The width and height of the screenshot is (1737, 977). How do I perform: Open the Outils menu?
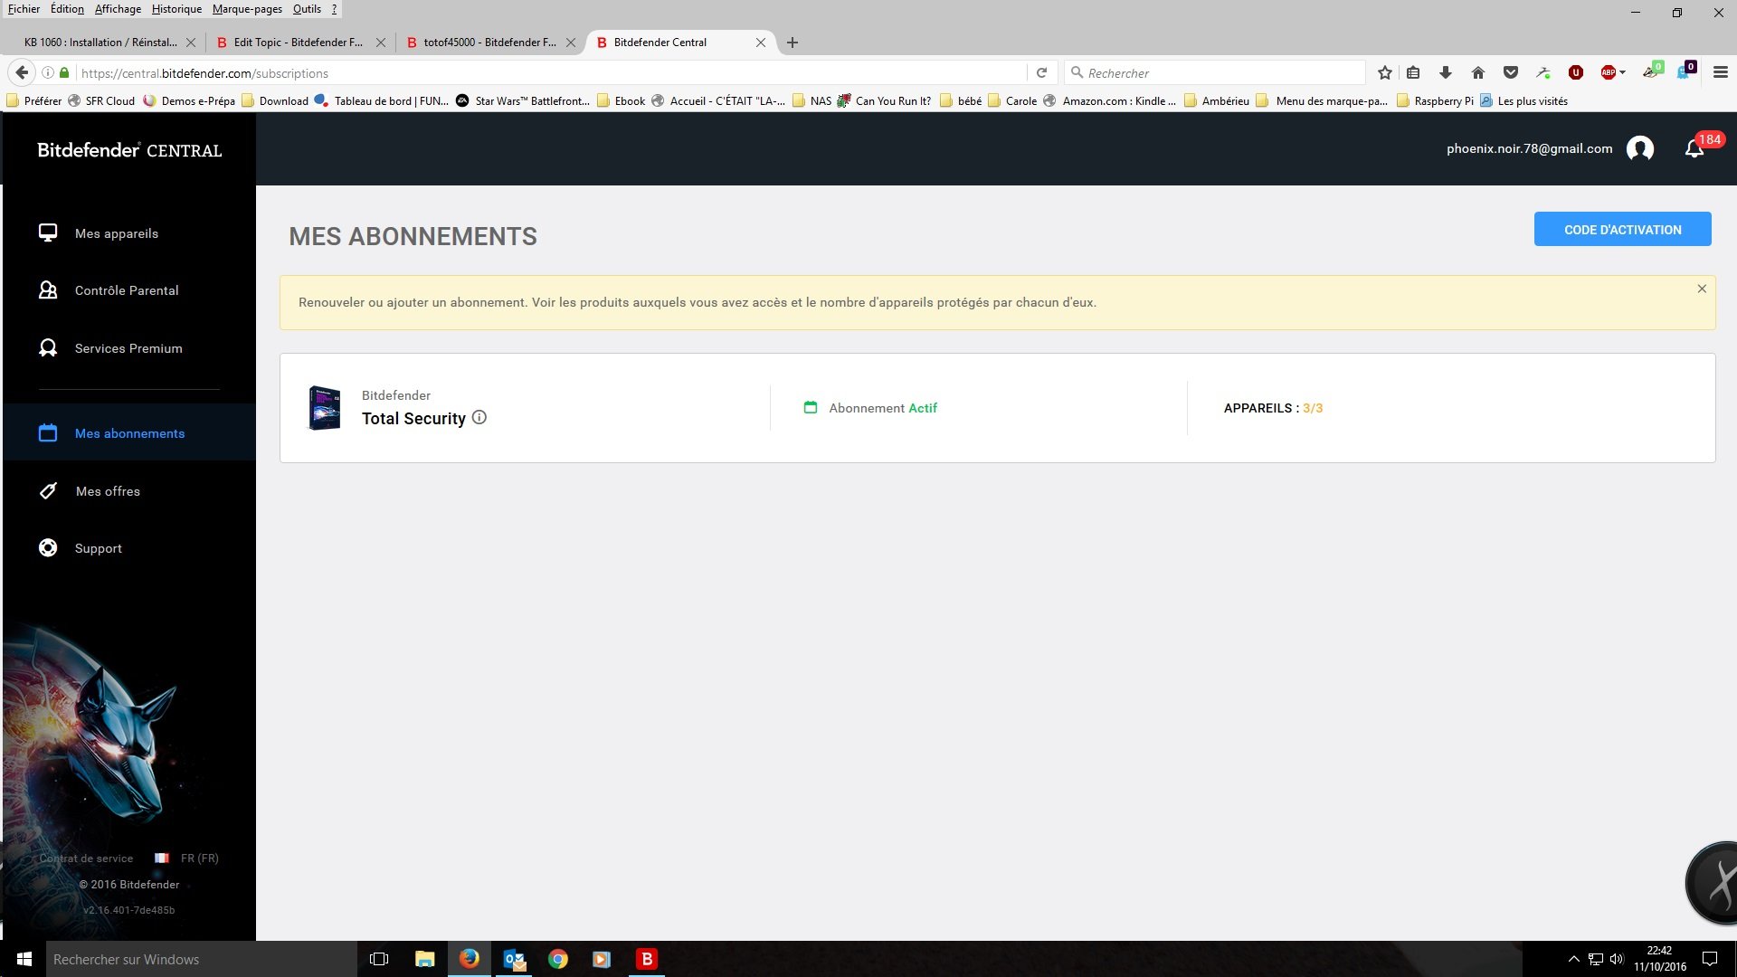pyautogui.click(x=307, y=9)
